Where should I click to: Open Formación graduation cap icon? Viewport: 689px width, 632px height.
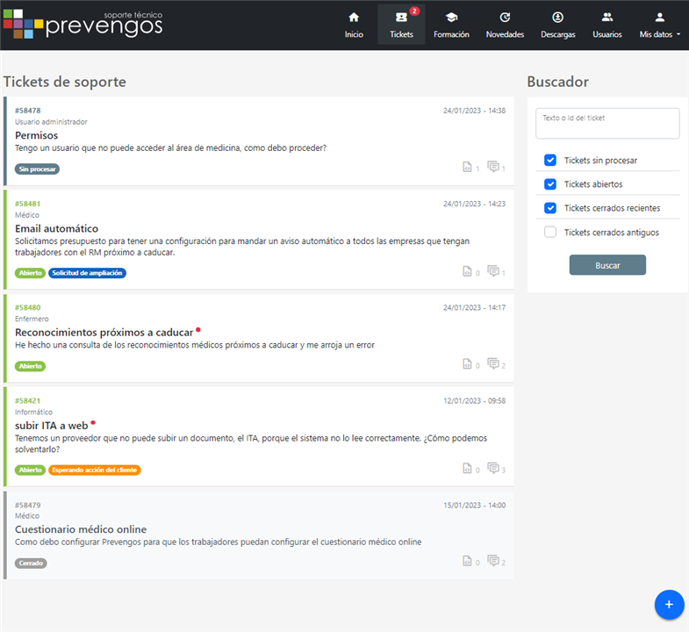(x=451, y=18)
